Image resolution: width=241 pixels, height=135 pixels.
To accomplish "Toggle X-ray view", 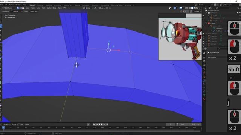I will tap(186, 8).
